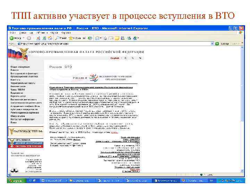Expand the address bar dropdown arrow
Viewport: 250px width, 188px height.
(x=212, y=44)
